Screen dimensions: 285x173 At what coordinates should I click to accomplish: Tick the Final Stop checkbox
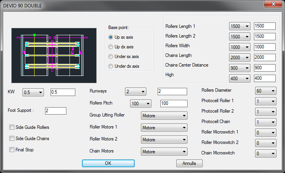click(x=12, y=150)
